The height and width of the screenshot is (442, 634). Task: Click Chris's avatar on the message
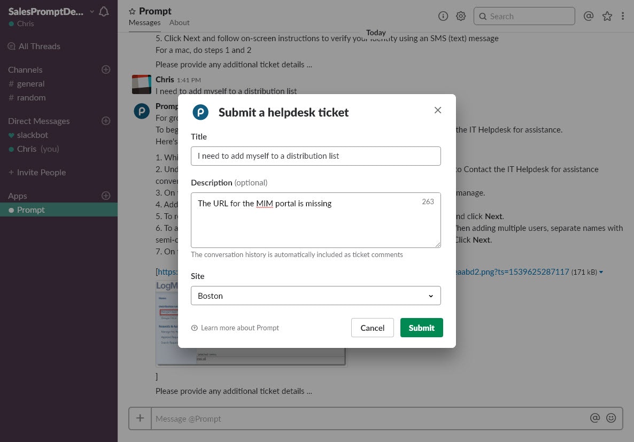[x=142, y=84]
